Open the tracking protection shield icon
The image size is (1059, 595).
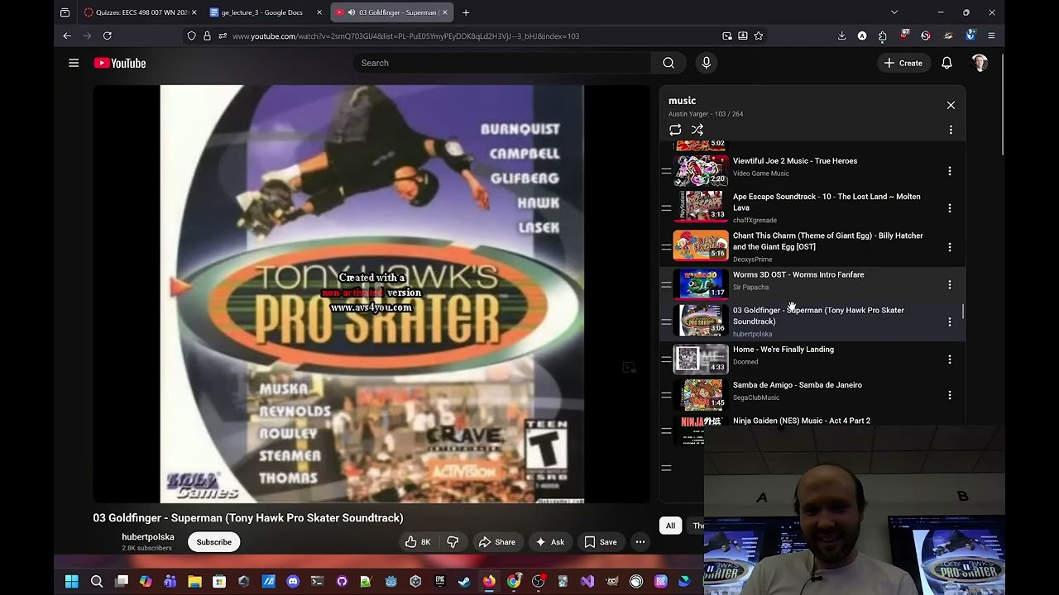(x=192, y=36)
